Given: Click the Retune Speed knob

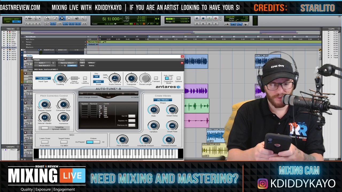Looking at the screenshot, I should 44,105.
